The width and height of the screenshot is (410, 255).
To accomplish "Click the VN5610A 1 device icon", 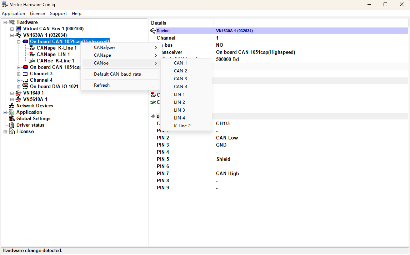I will point(18,100).
